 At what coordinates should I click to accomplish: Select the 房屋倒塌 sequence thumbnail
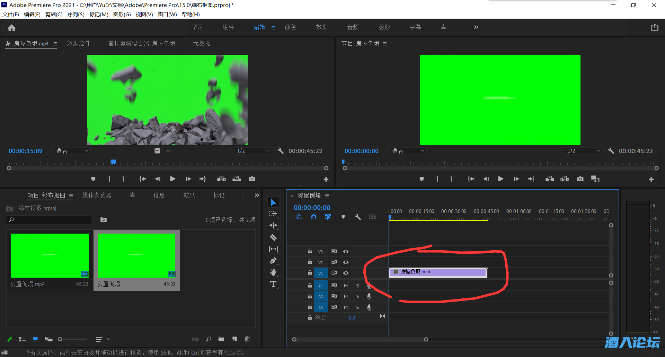pyautogui.click(x=136, y=256)
